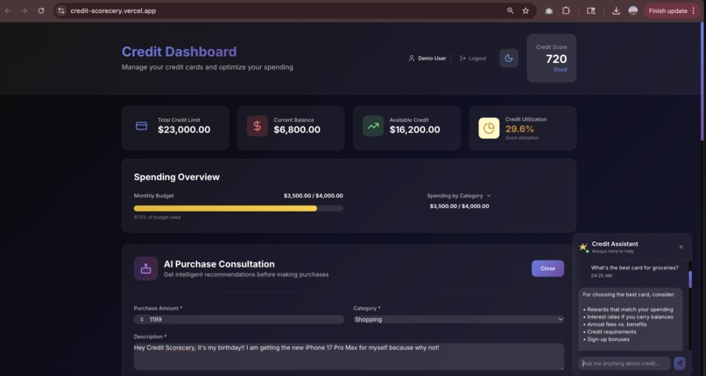Click the Spending Overview heading

tap(177, 177)
